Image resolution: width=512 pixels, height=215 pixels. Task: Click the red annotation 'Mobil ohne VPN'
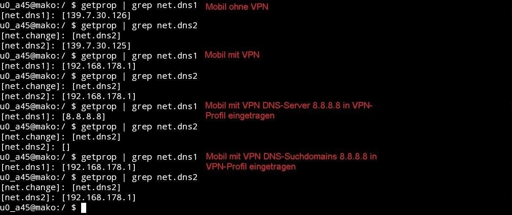point(237,7)
